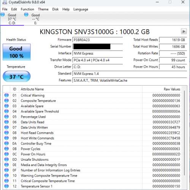The width and height of the screenshot is (190, 190).
Task: Click the Attribute Name column header
Action: coord(81,89)
